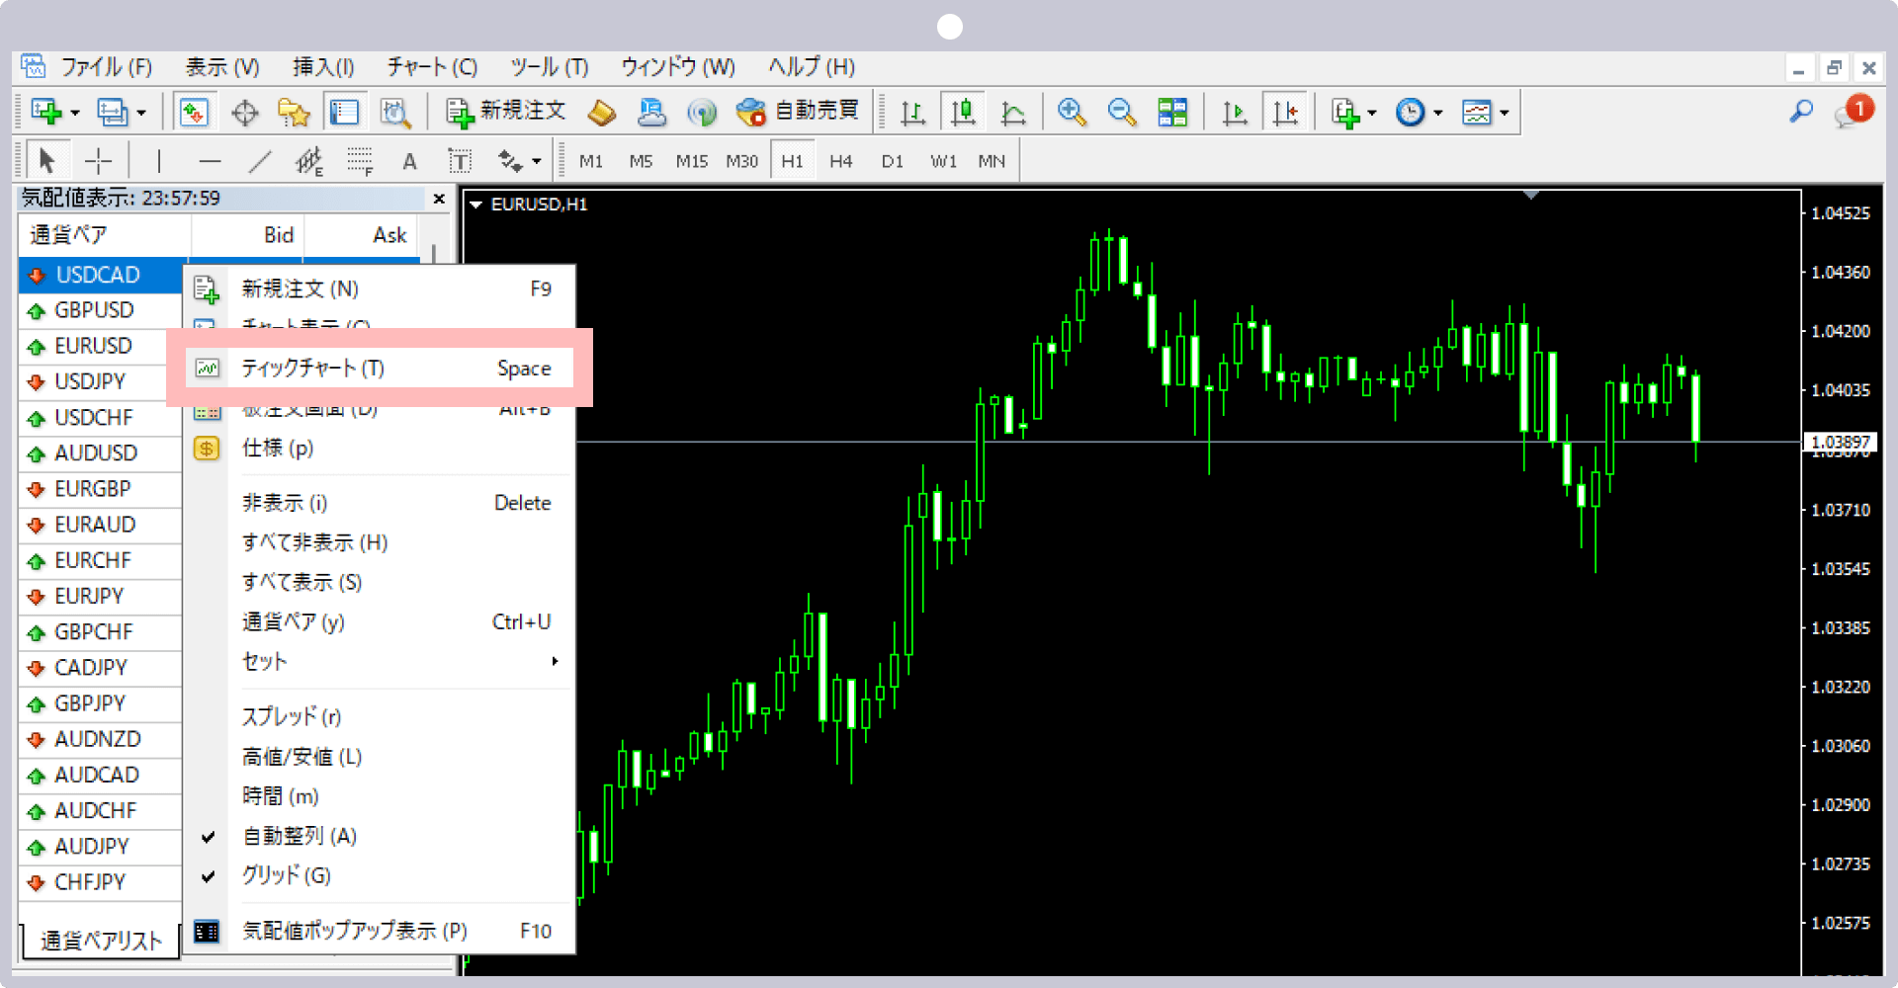Toggle the Market Watch window icon
Viewport: 1898px width, 988px height.
(194, 112)
